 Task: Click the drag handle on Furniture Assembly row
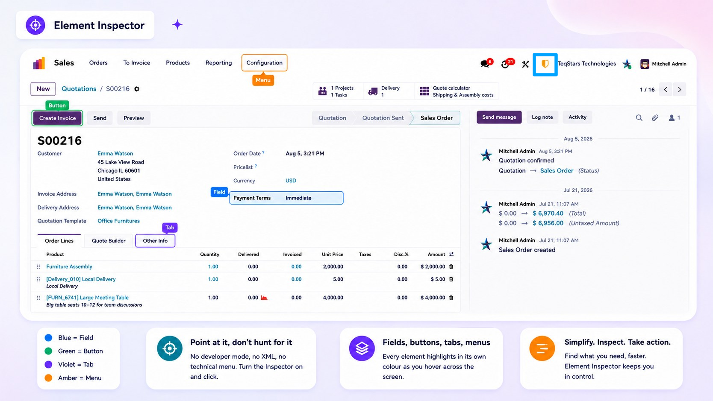38,266
